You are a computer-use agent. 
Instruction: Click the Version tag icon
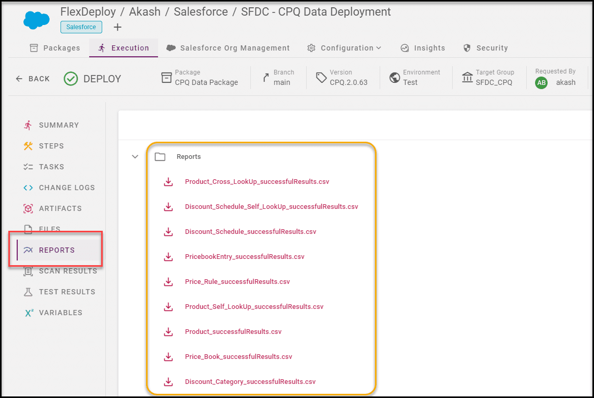321,78
